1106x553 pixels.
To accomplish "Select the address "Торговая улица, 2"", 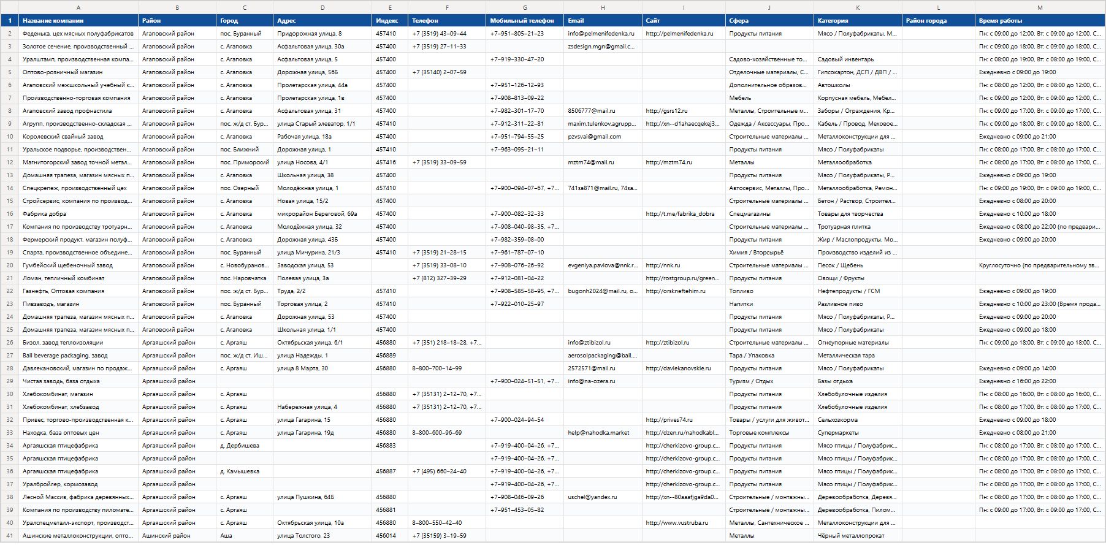I will coord(322,304).
